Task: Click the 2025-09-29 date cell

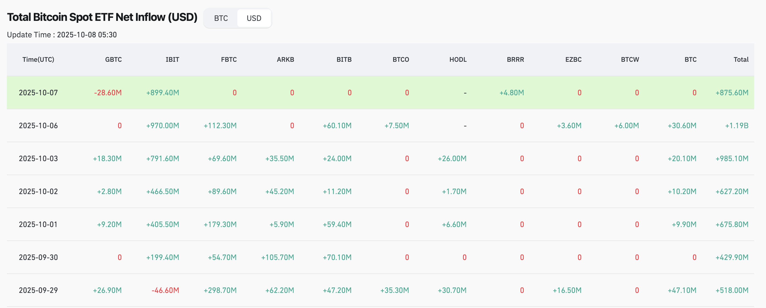Action: [38, 290]
